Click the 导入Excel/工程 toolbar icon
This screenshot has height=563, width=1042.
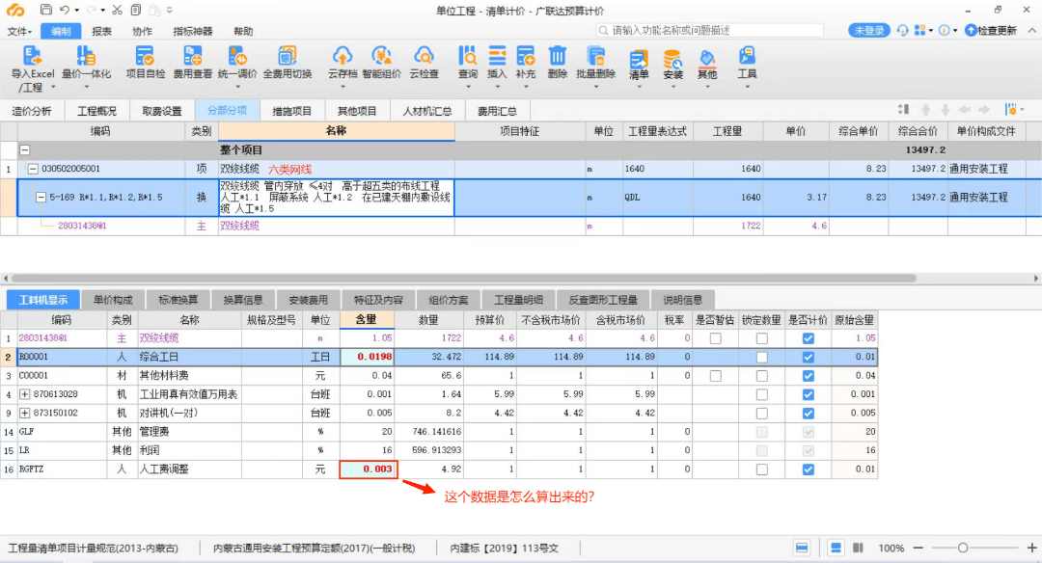[x=32, y=56]
